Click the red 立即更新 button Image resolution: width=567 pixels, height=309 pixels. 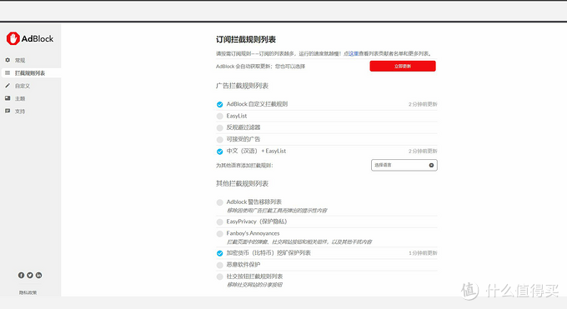click(x=403, y=66)
